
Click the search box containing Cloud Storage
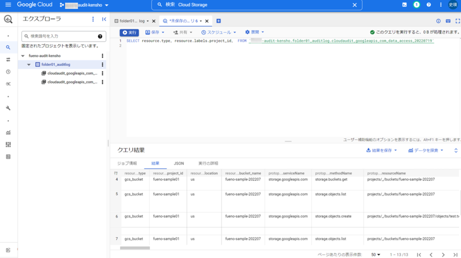click(x=257, y=5)
